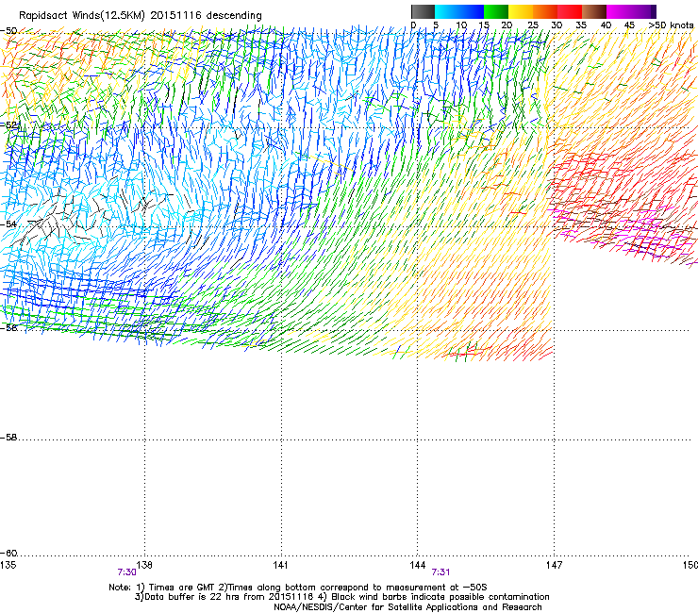Click the green 15-20 knots legend segment
Screen dimensions: 698x613
tap(496, 11)
